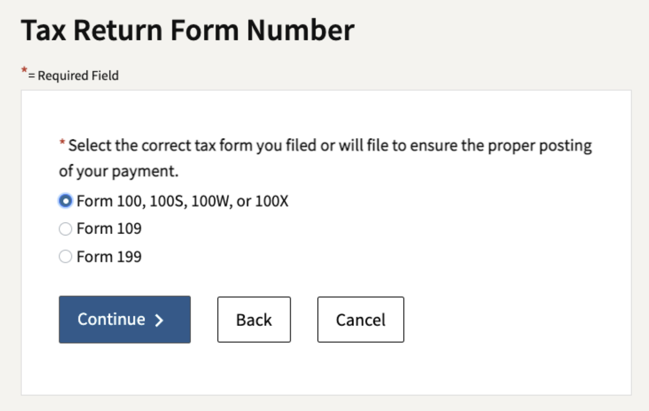Choose the Form 199 radio button
This screenshot has height=411, width=649.
point(65,257)
